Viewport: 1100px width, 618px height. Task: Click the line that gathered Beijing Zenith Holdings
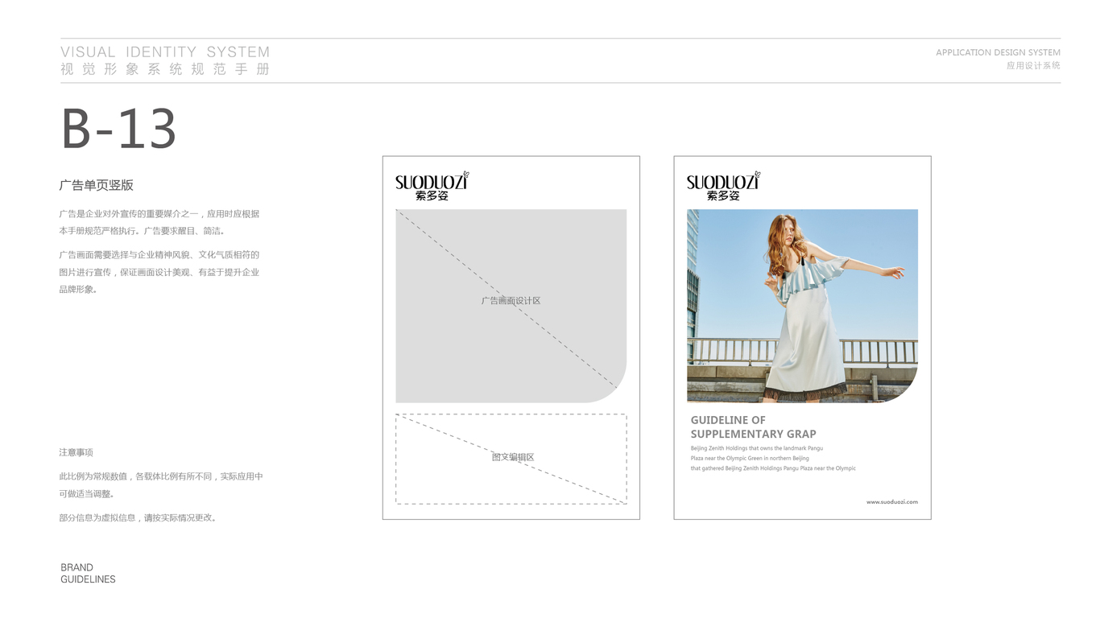point(773,468)
